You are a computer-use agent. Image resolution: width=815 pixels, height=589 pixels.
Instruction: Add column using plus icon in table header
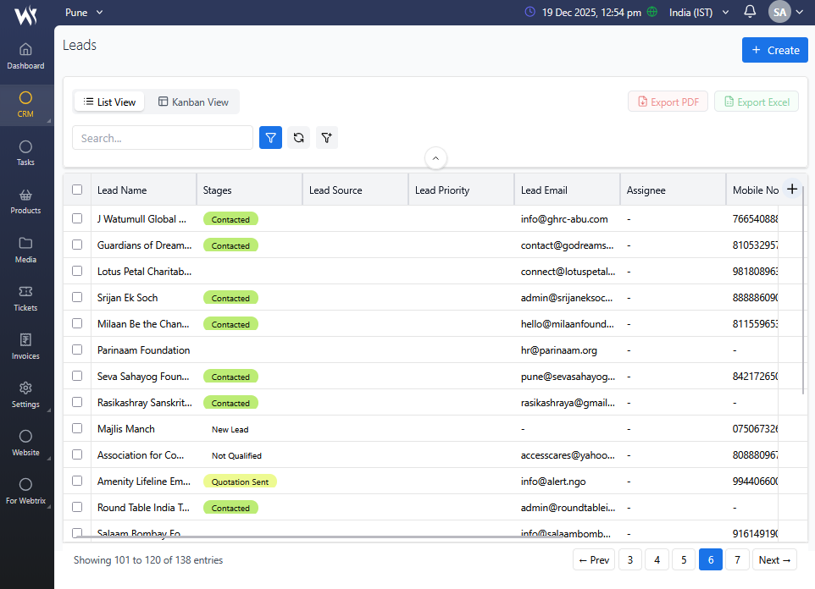pos(792,190)
